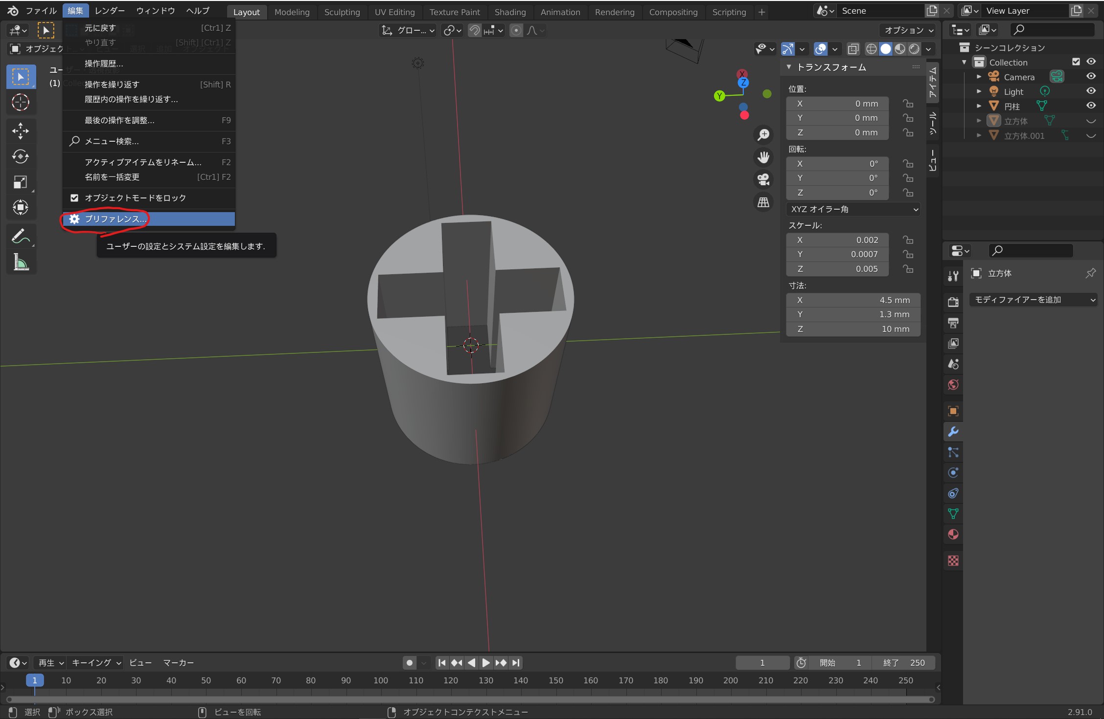
Task: Switch to the Sculpting workspace tab
Action: 342,12
